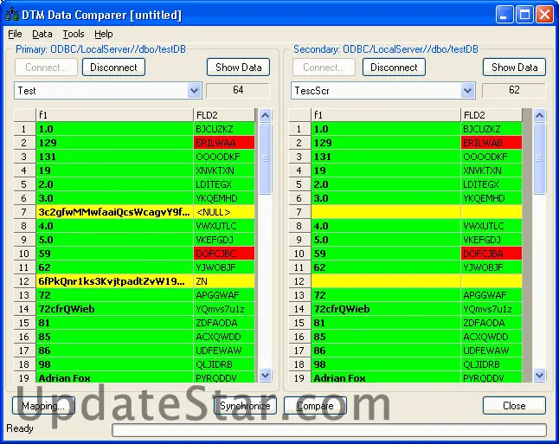Click the progress bar at the bottom

[x=329, y=430]
